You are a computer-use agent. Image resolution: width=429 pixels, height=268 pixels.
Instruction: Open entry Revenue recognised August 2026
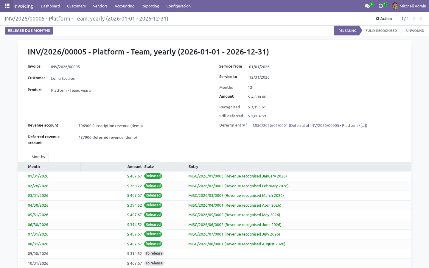tap(237, 244)
